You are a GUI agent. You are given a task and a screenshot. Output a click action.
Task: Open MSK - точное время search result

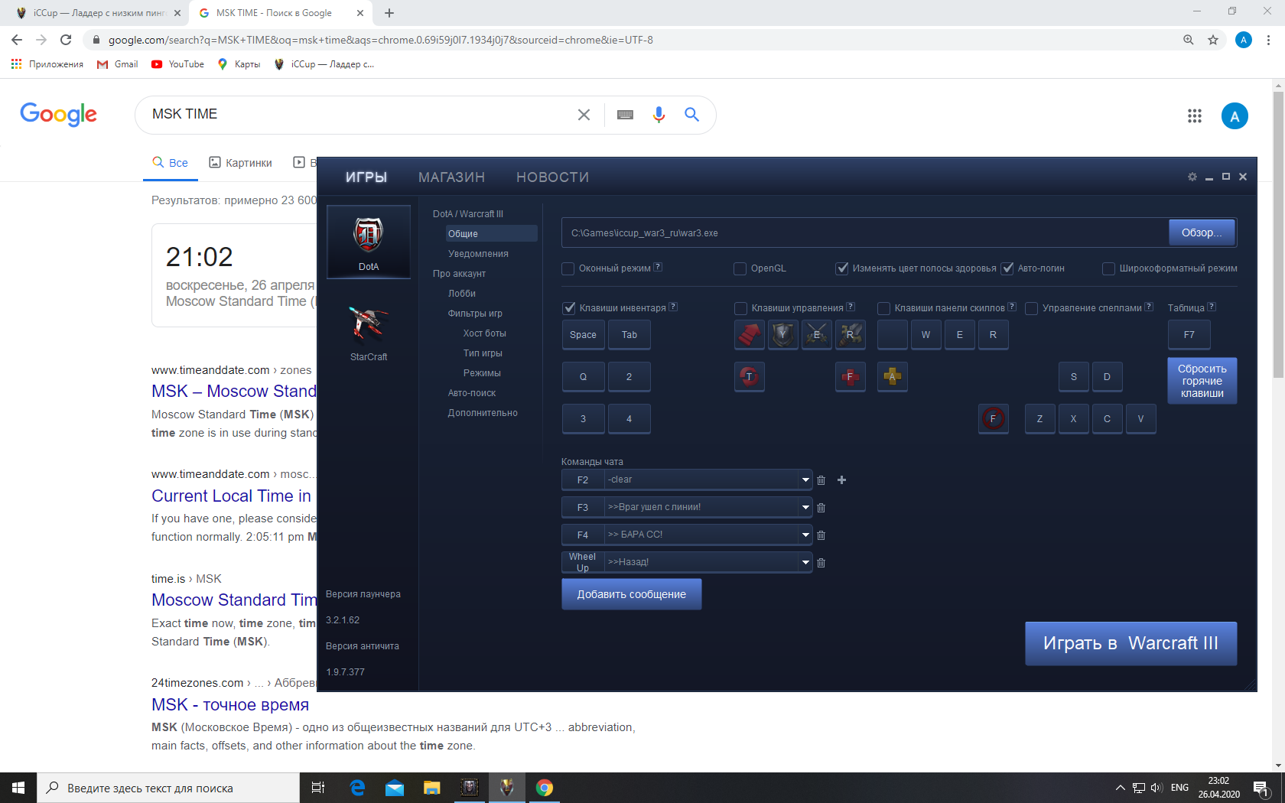230,704
